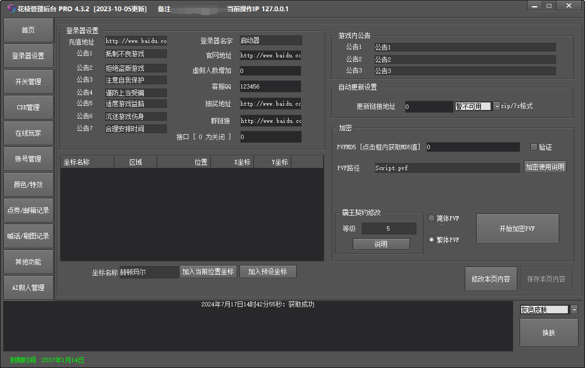Click the app logo icon in title bar
585x368 pixels.
point(10,9)
